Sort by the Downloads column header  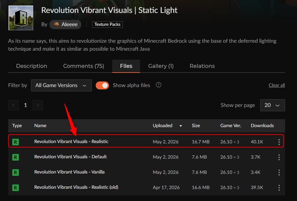pyautogui.click(x=262, y=126)
